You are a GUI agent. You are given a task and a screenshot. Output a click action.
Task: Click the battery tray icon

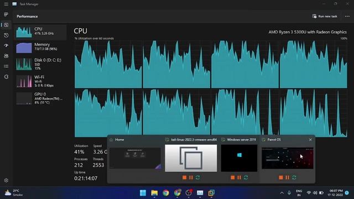click(321, 193)
